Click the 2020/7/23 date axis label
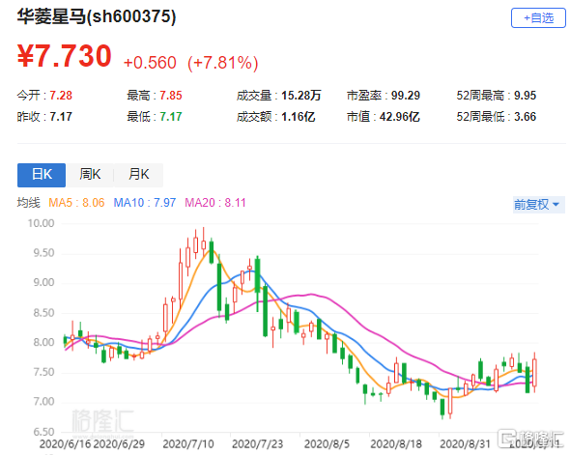This screenshot has height=455, width=570. [257, 444]
